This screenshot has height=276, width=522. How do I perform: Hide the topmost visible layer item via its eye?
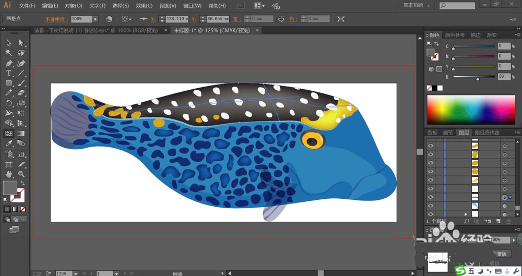tap(431, 146)
